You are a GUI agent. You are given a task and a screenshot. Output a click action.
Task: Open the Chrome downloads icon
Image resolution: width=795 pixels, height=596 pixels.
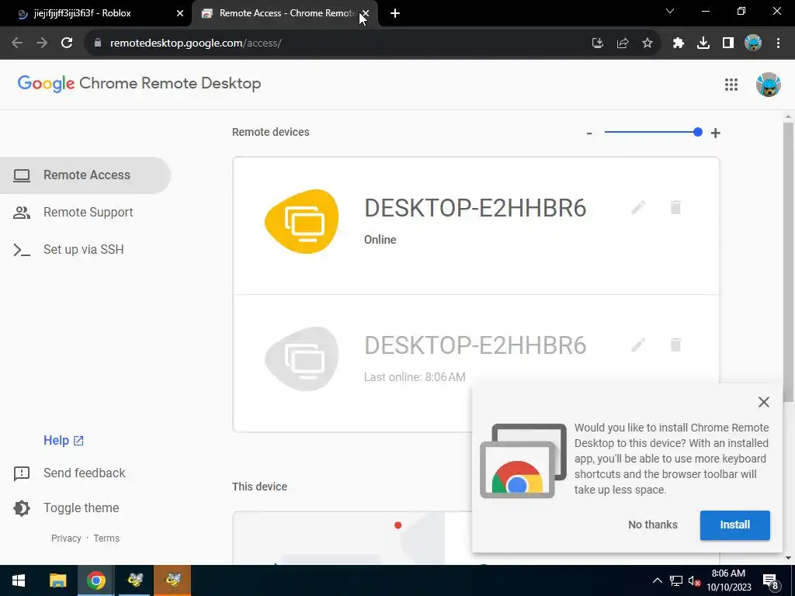703,43
